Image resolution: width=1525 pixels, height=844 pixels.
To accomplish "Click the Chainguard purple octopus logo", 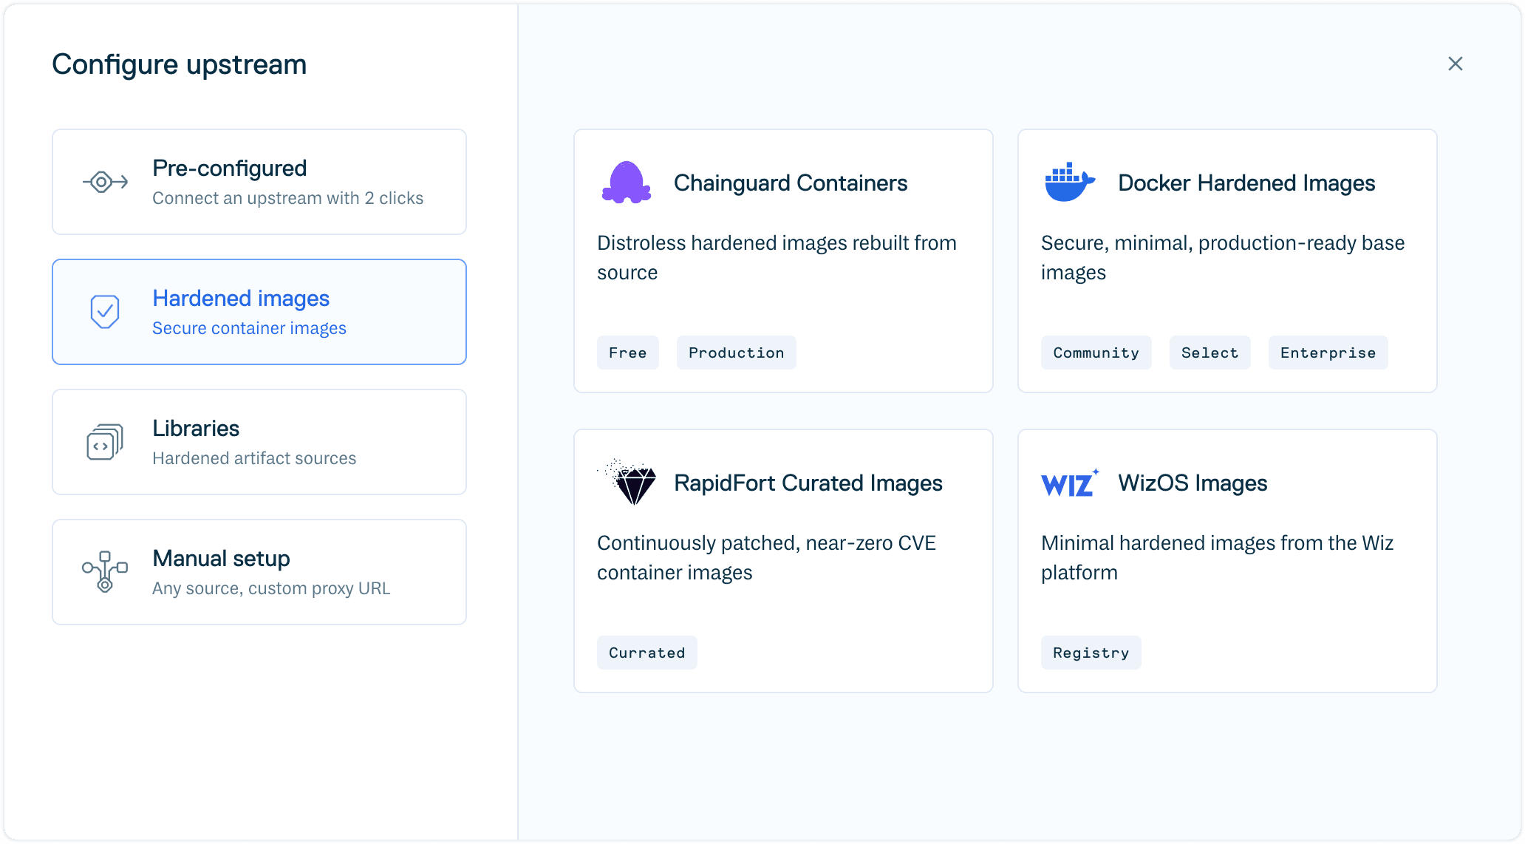I will (x=627, y=183).
